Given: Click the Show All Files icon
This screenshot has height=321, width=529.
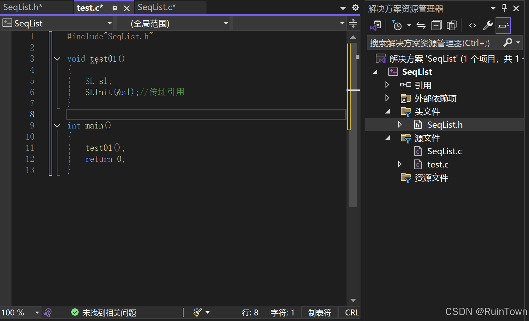Looking at the screenshot, I should 452,25.
